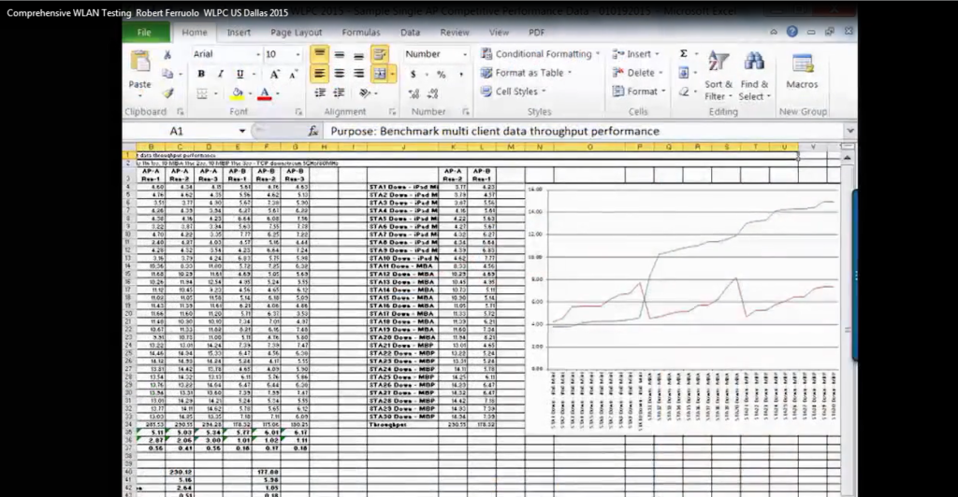The height and width of the screenshot is (497, 958).
Task: Minimize the ribbon with the caret icon
Action: point(774,32)
